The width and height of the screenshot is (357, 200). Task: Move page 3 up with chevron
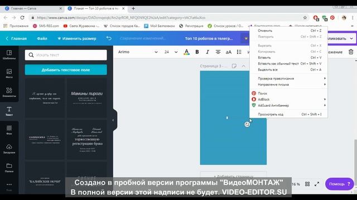243,66
